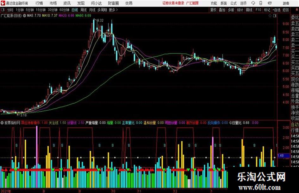Screen dimensions: 299x193
Task: Click the 证券交易未登录 login link
Action: 173,3
